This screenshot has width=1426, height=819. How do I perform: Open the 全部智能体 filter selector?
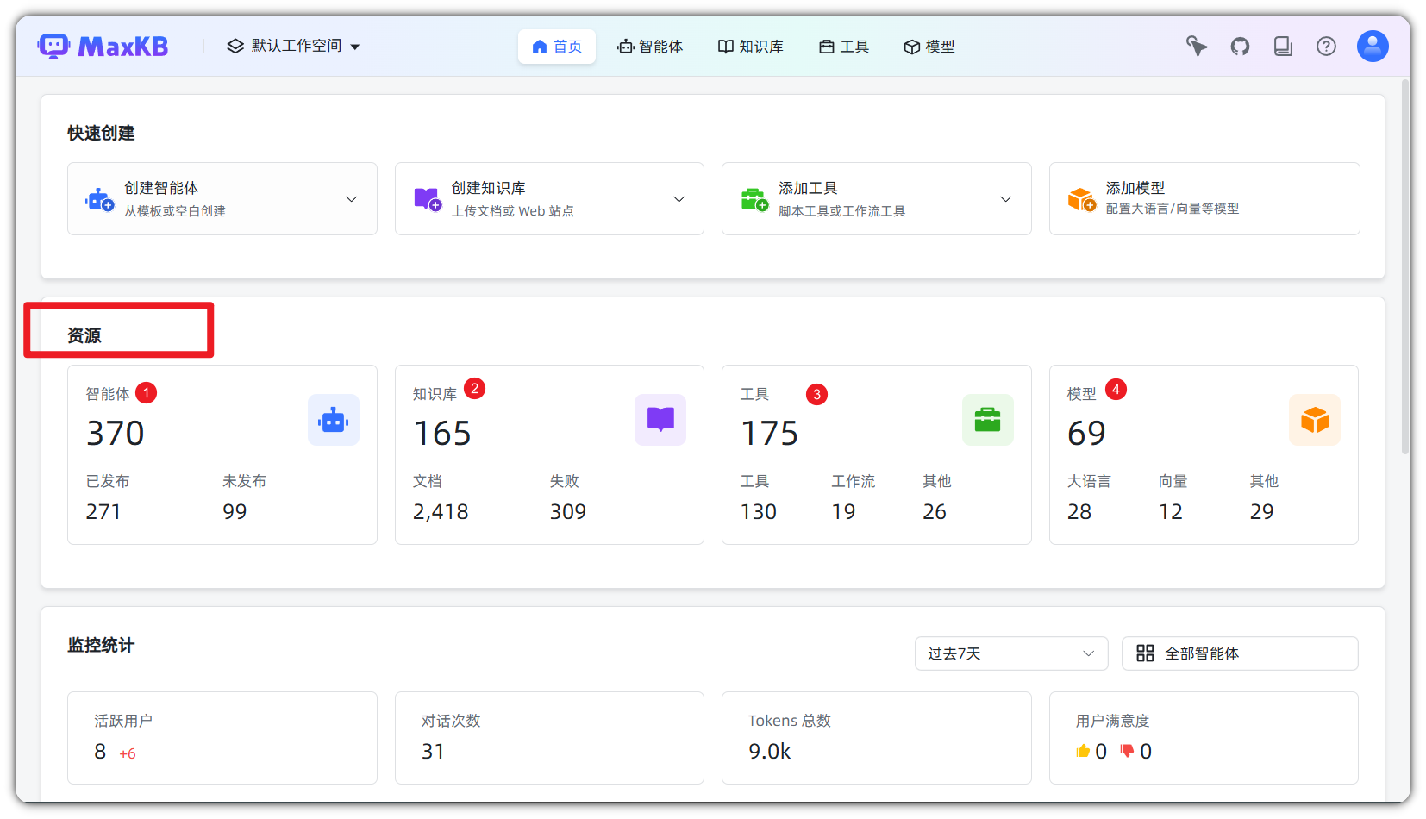coord(1240,653)
